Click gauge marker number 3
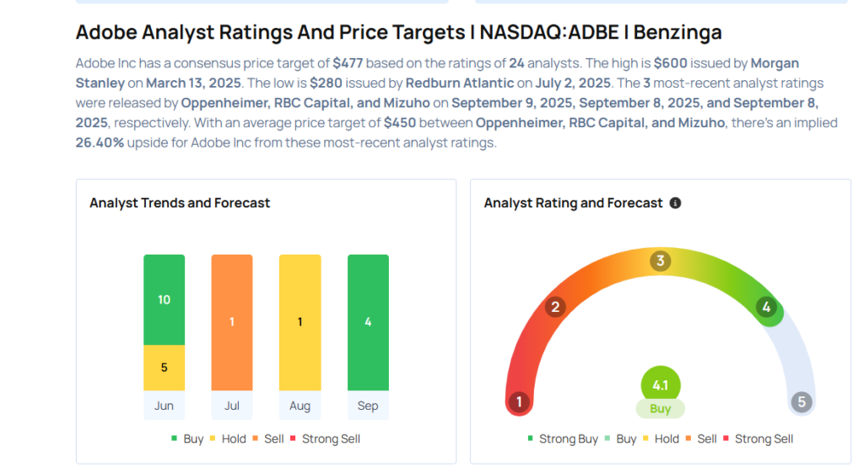Image resolution: width=864 pixels, height=473 pixels. click(661, 261)
